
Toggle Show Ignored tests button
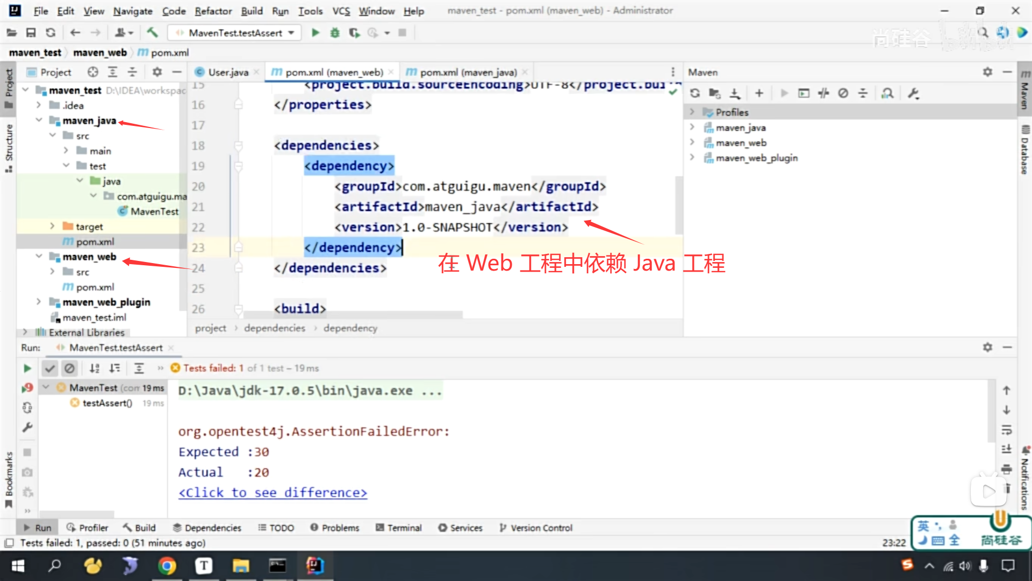pyautogui.click(x=69, y=369)
